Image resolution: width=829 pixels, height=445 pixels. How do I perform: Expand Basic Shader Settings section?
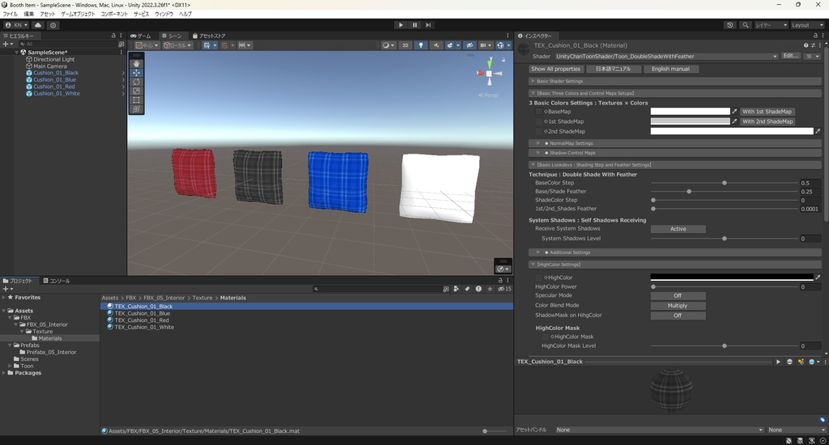pos(674,82)
